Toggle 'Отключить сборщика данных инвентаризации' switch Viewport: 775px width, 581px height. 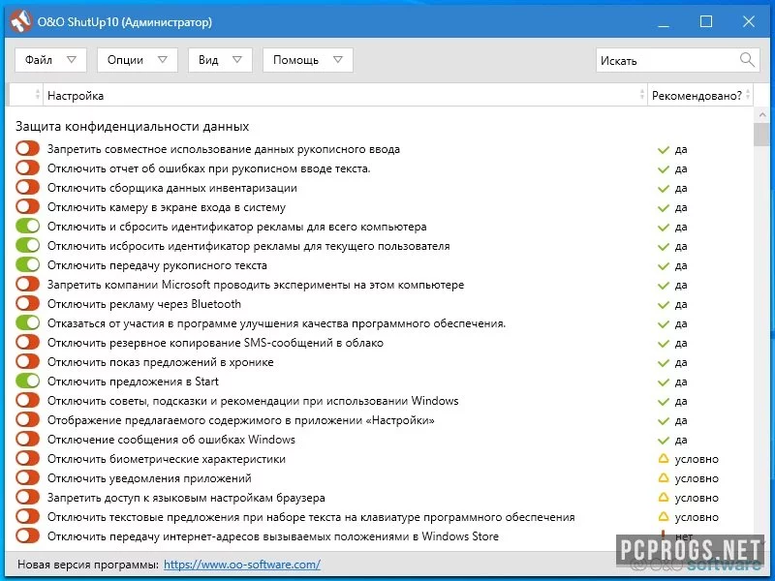pyautogui.click(x=27, y=187)
